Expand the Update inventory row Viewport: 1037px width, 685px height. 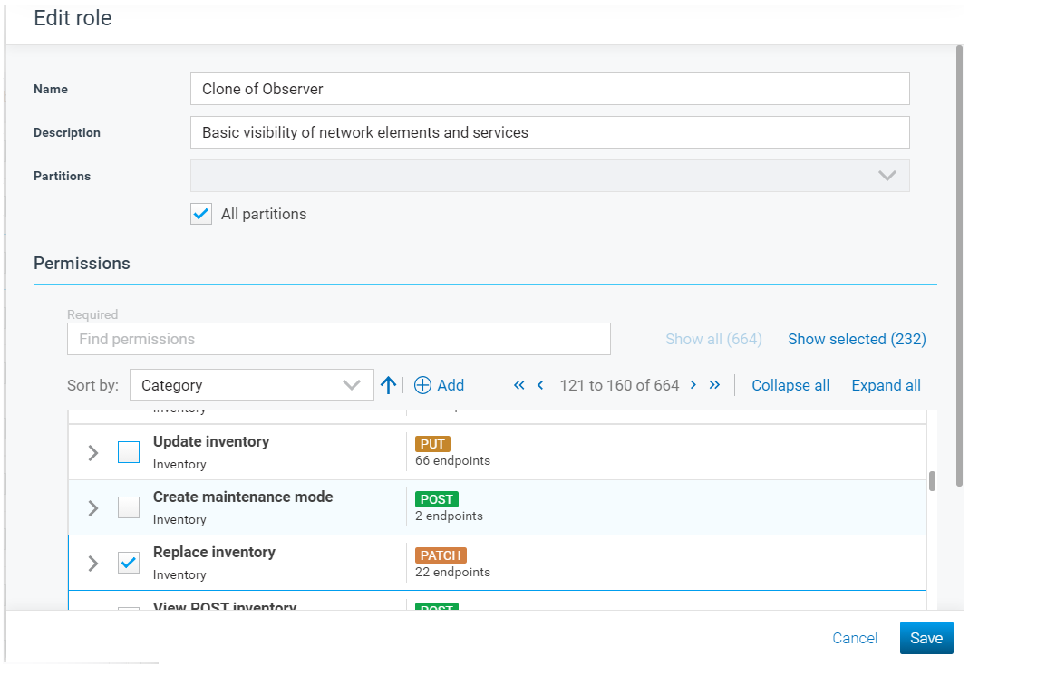click(x=93, y=453)
